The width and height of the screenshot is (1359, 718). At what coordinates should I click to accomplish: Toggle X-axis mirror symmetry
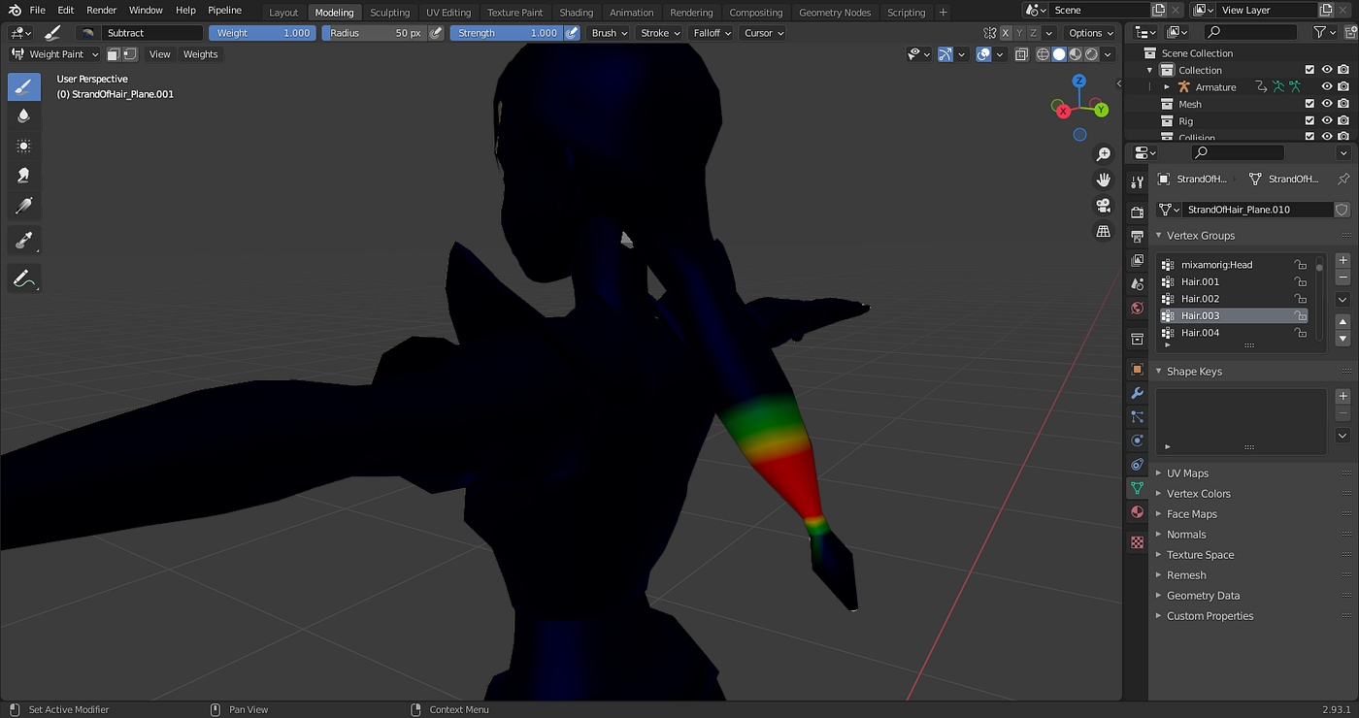click(1006, 32)
